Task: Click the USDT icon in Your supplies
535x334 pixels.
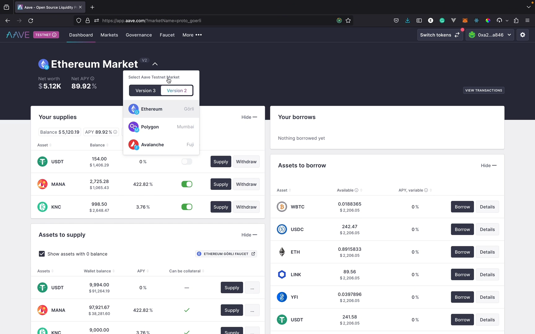Action: (x=42, y=161)
